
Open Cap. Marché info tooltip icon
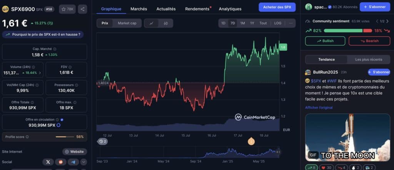[55, 49]
